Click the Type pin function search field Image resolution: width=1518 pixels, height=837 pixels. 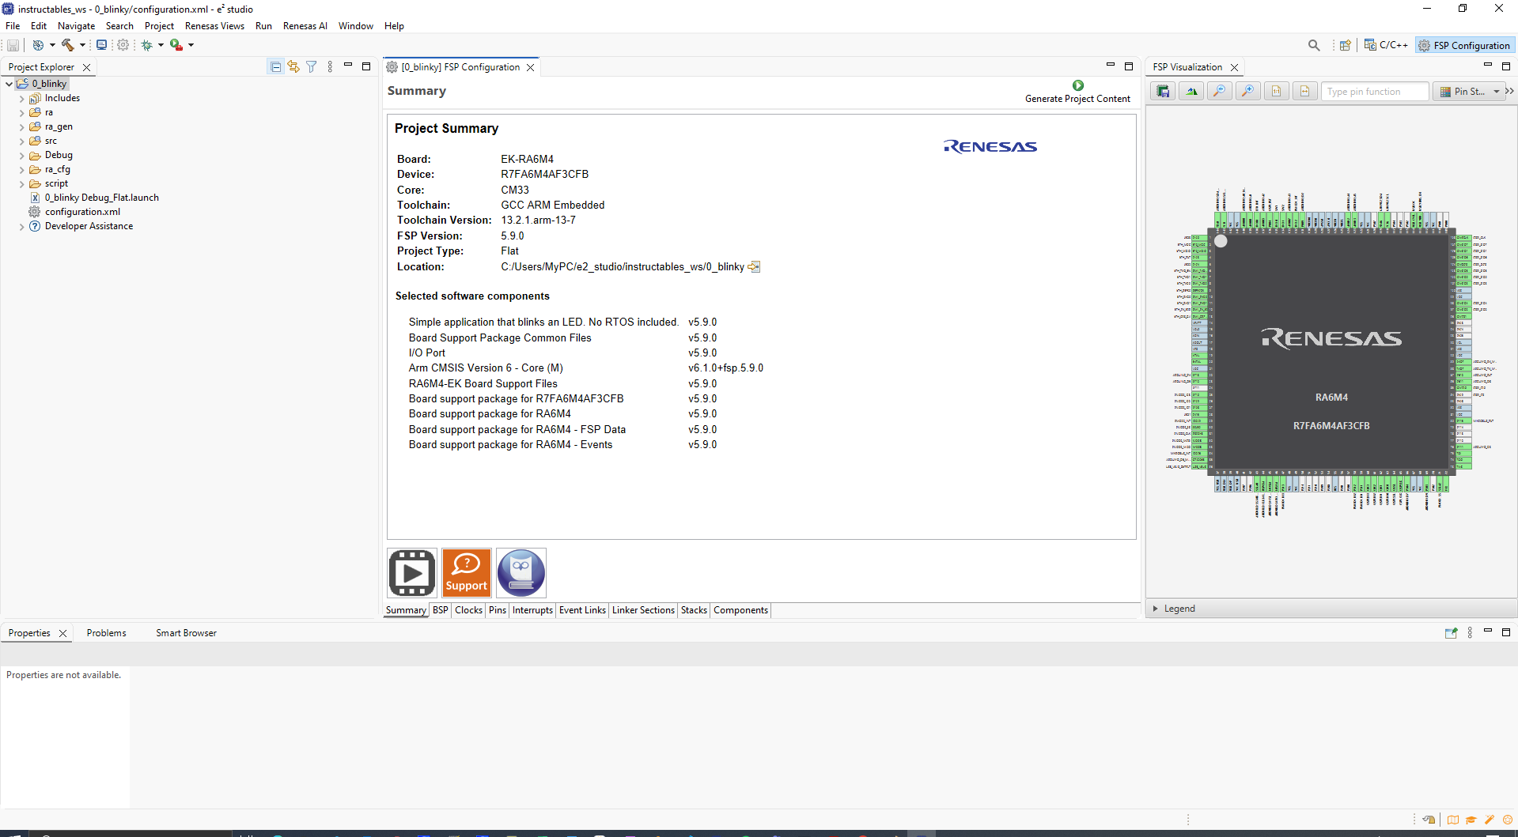[x=1374, y=91]
